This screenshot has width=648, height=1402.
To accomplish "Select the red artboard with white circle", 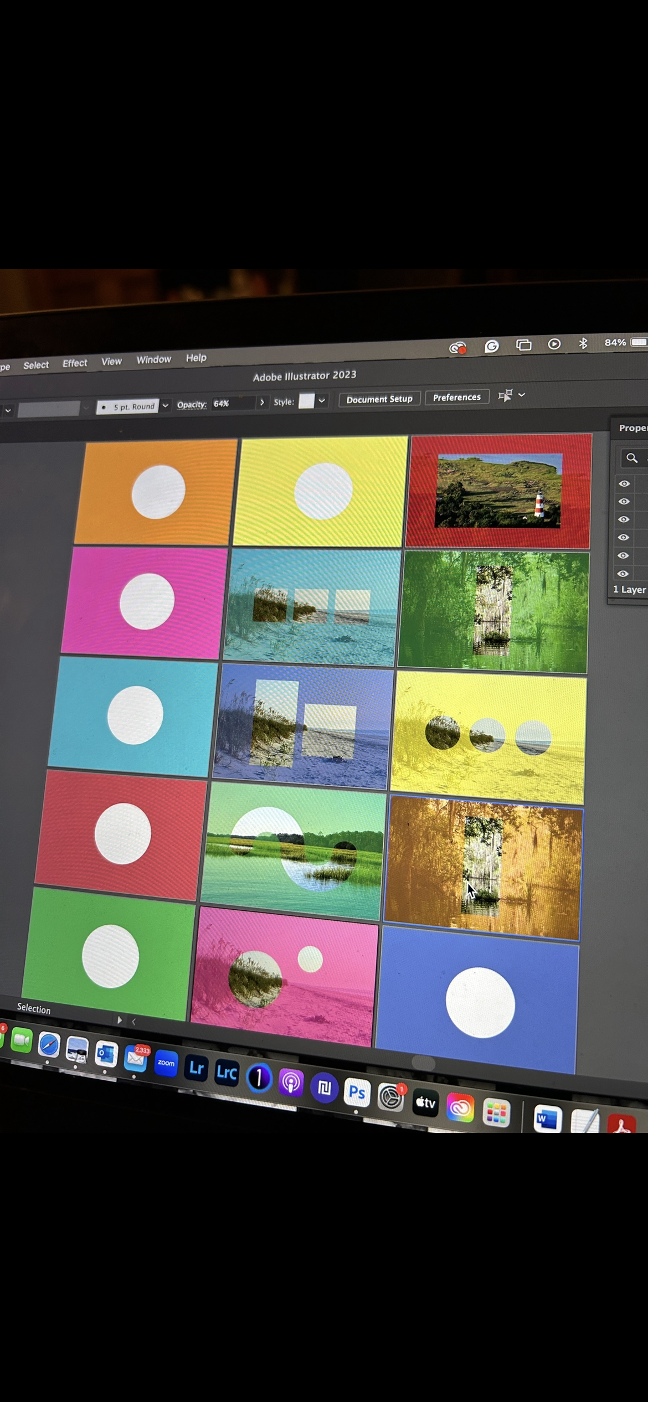I will coord(121,835).
